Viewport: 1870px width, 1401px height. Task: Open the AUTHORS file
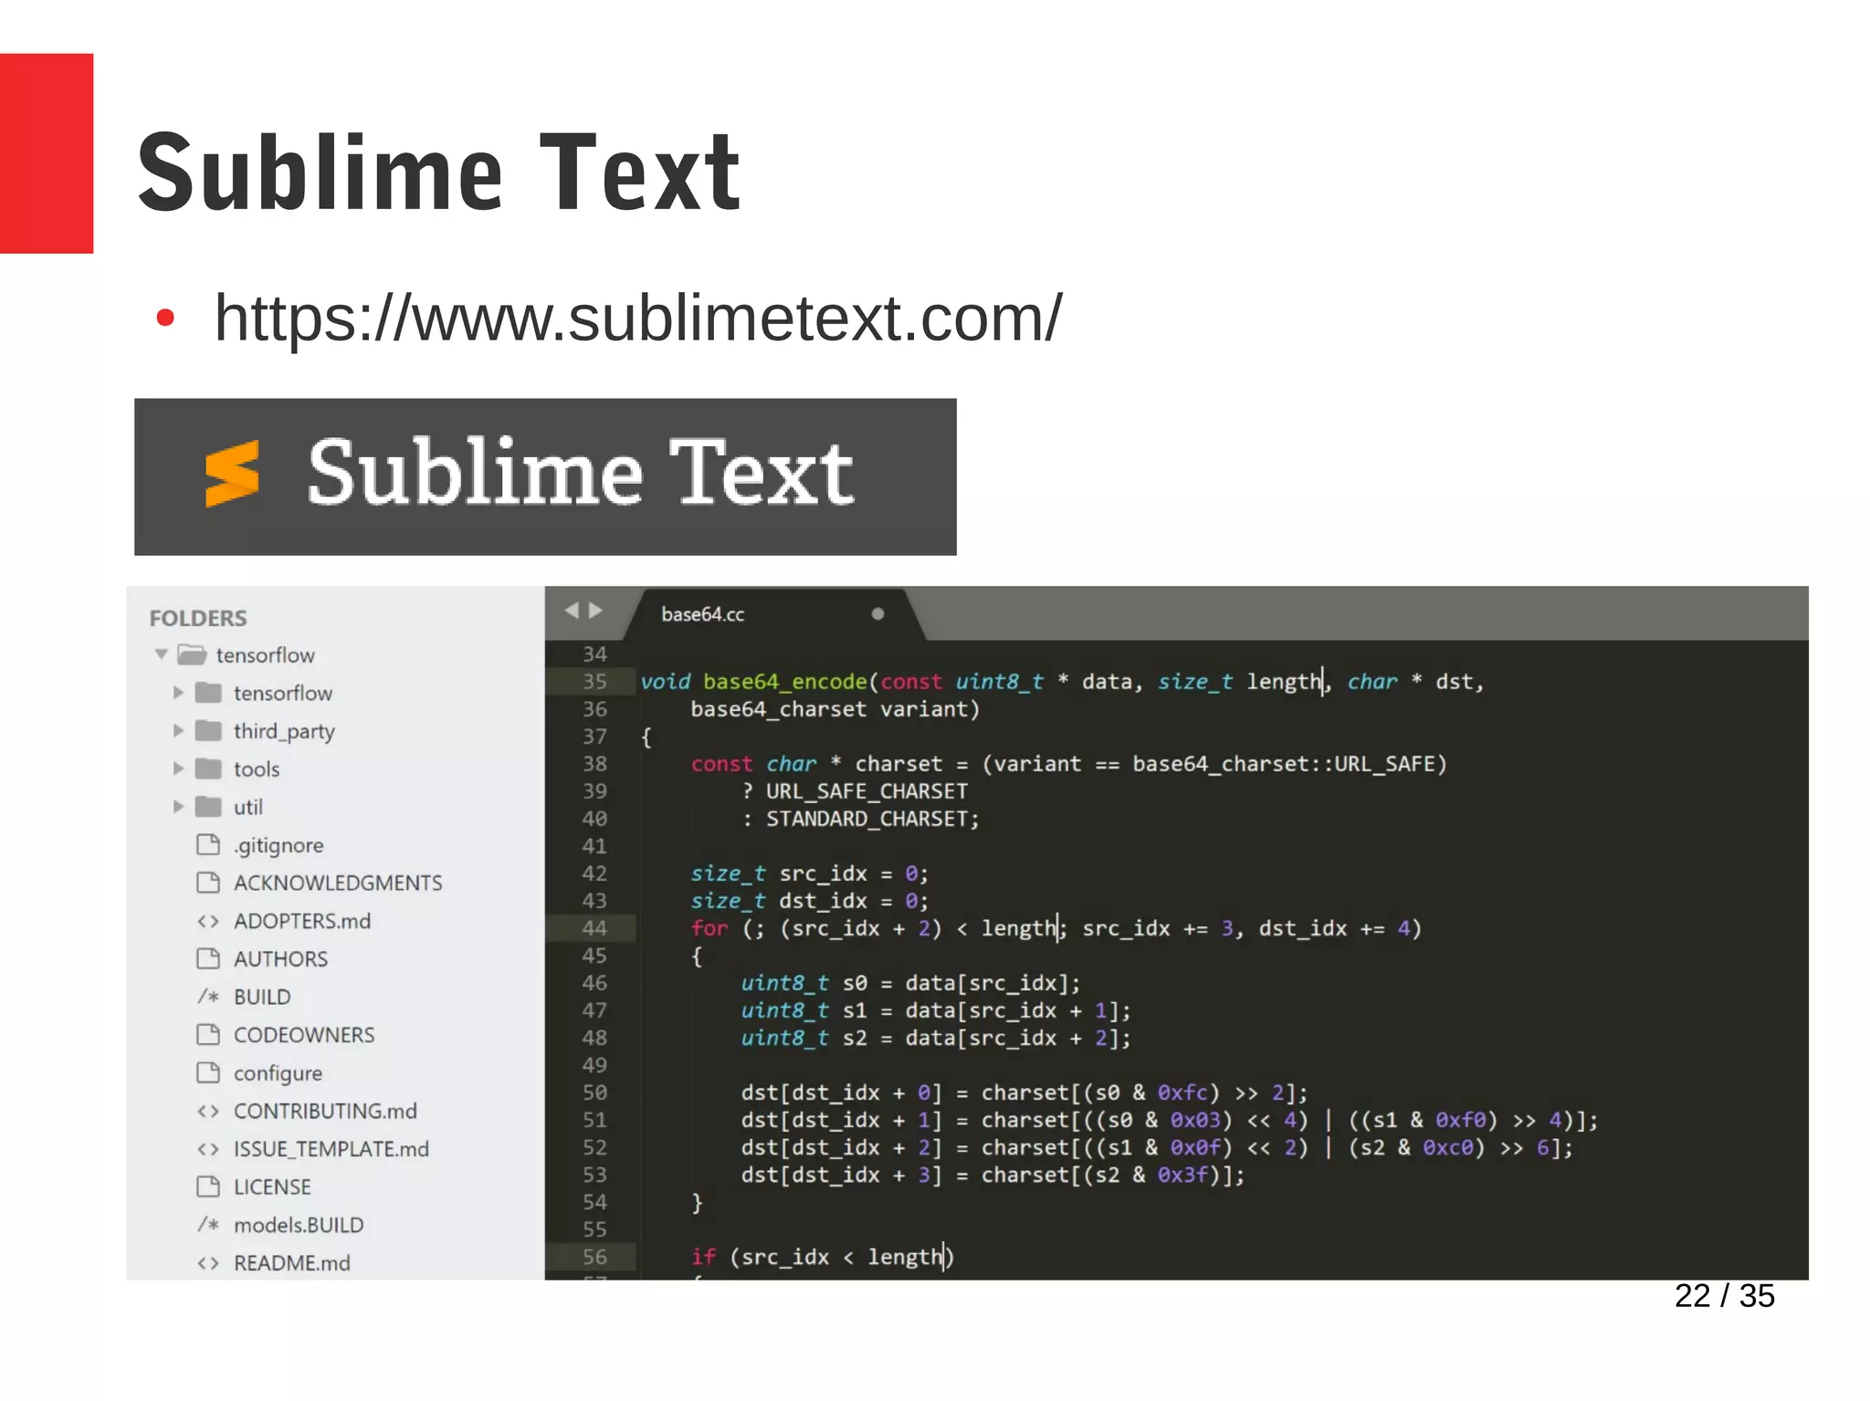280,958
